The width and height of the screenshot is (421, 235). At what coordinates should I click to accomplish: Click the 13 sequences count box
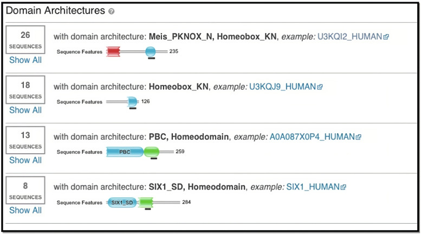click(x=25, y=140)
